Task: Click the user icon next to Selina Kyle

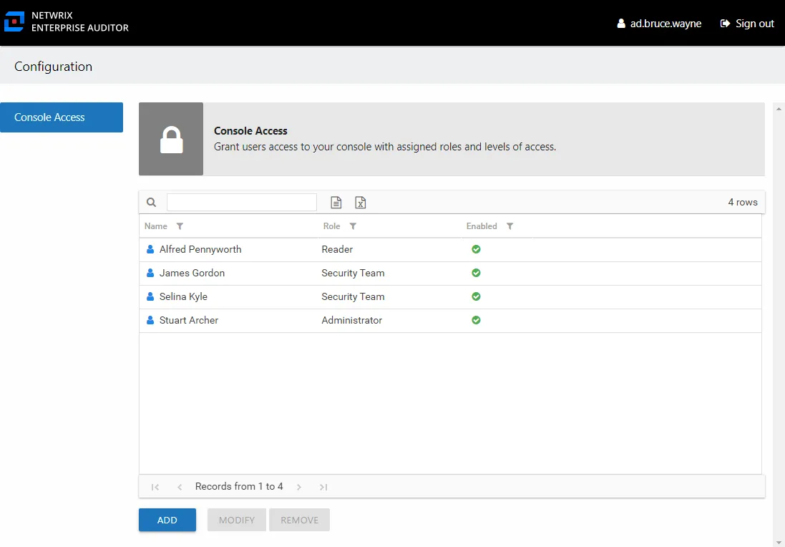Action: (150, 296)
